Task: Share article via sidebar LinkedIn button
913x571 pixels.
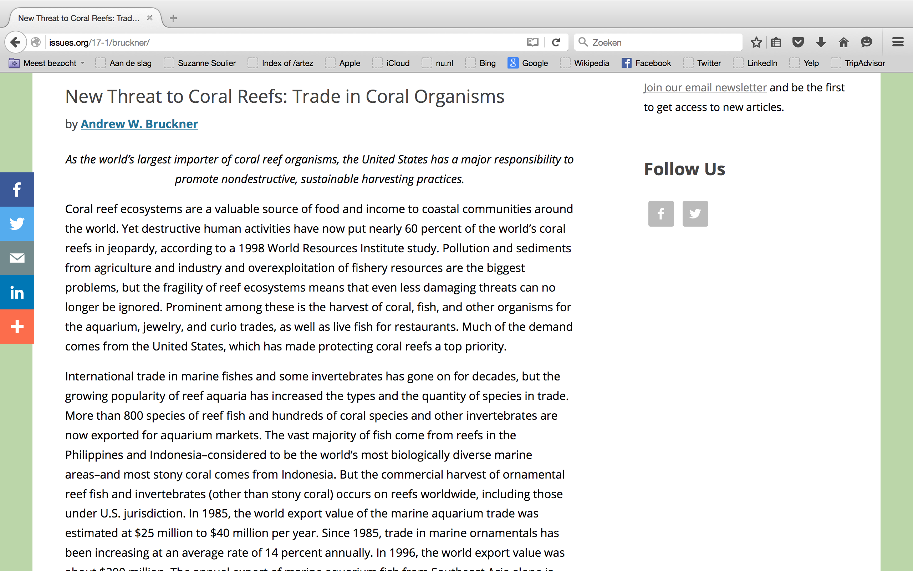Action: point(17,292)
